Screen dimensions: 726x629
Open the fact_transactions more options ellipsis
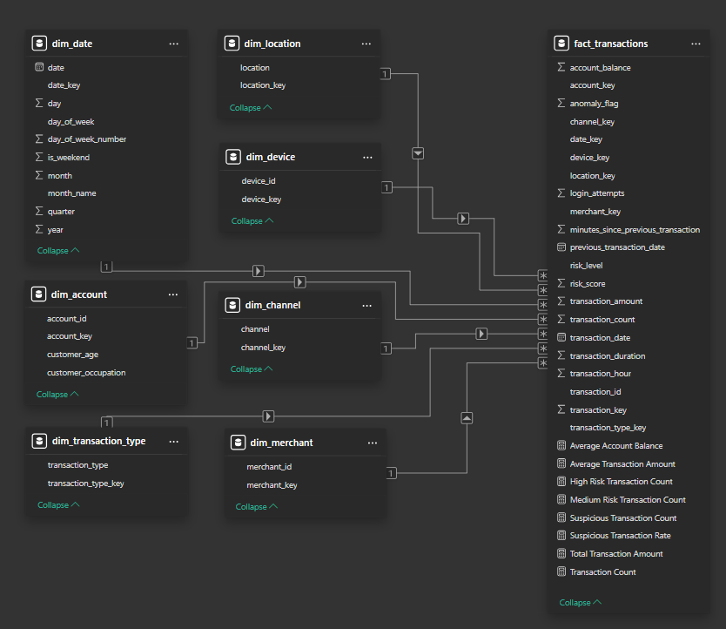click(x=696, y=44)
